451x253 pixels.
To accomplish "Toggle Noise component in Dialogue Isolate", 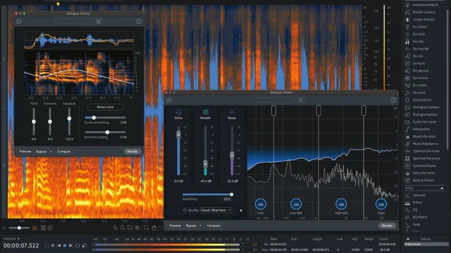I will pyautogui.click(x=232, y=112).
